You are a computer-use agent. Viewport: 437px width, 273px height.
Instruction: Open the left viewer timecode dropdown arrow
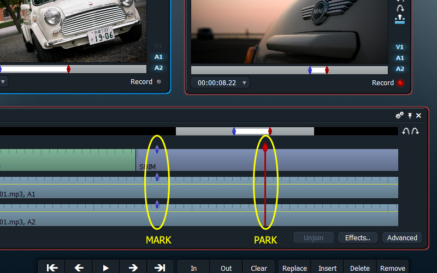[3, 82]
